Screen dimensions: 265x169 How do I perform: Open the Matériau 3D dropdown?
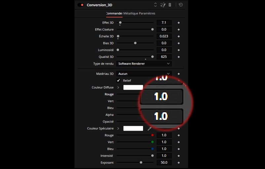pyautogui.click(x=144, y=74)
